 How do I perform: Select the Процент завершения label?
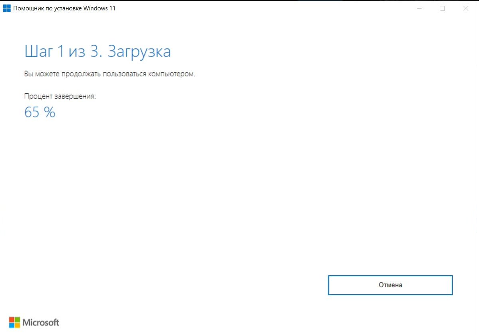(61, 96)
